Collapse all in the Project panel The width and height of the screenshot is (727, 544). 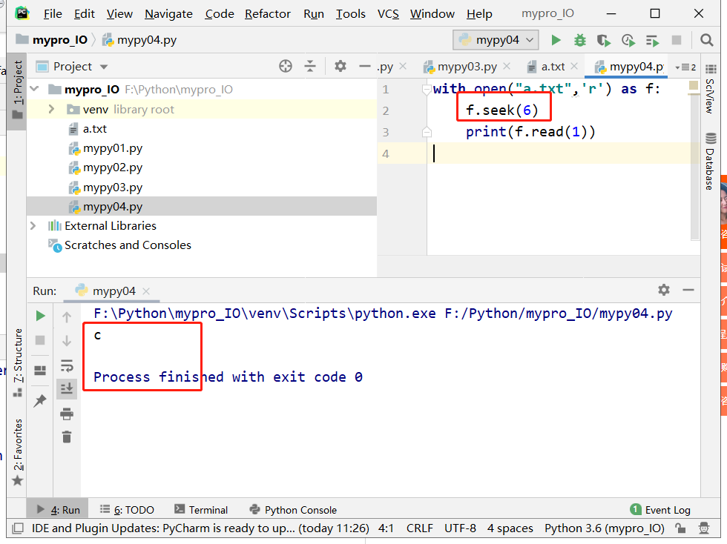tap(310, 66)
